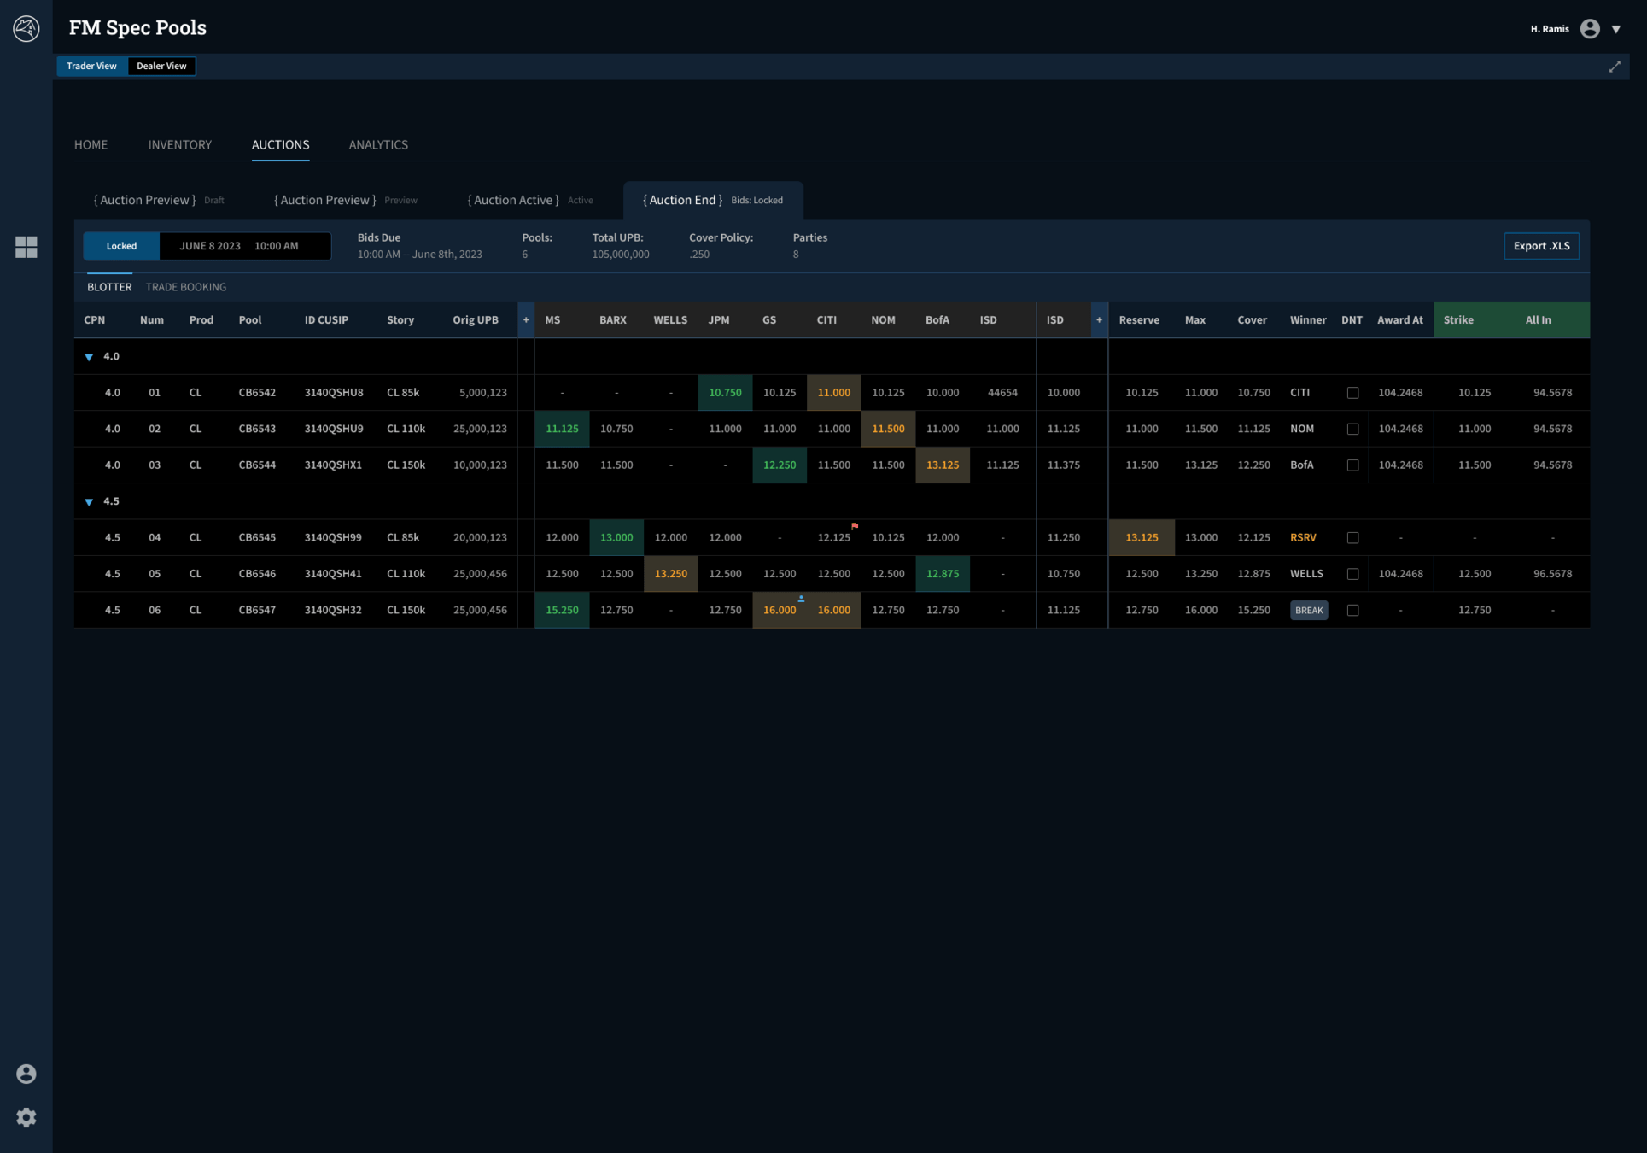Image resolution: width=1647 pixels, height=1153 pixels.
Task: Check DNT box for pool CB6545
Action: pyautogui.click(x=1352, y=538)
